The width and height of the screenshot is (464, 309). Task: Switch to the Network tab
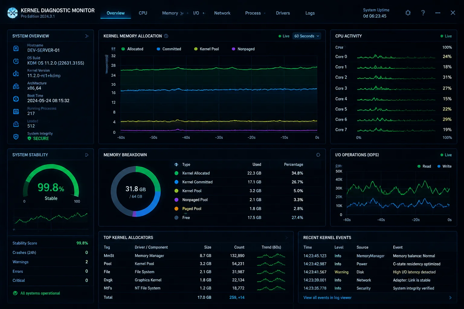pos(222,13)
